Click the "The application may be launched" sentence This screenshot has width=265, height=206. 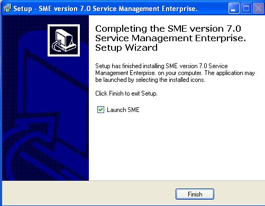click(175, 76)
